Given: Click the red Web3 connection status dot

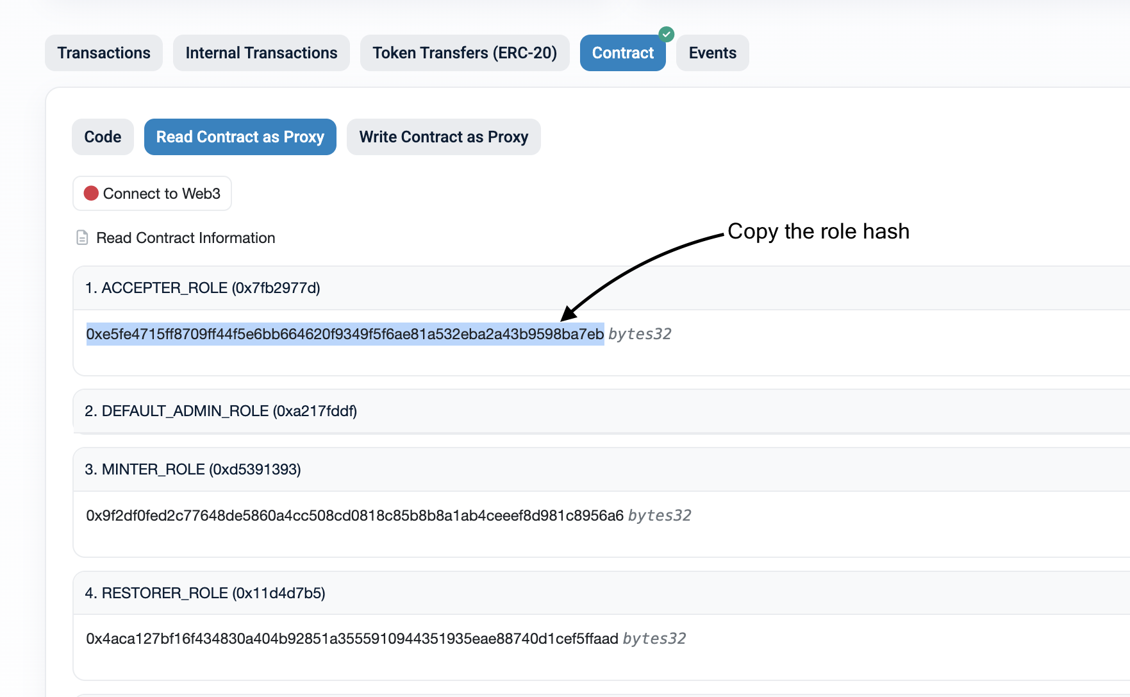Looking at the screenshot, I should point(91,193).
